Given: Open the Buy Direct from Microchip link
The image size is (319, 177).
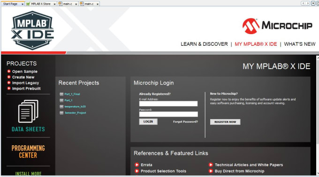Looking at the screenshot, I should click(239, 171).
